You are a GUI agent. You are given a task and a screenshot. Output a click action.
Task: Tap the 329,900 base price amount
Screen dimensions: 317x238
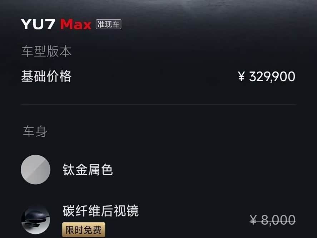(272, 77)
